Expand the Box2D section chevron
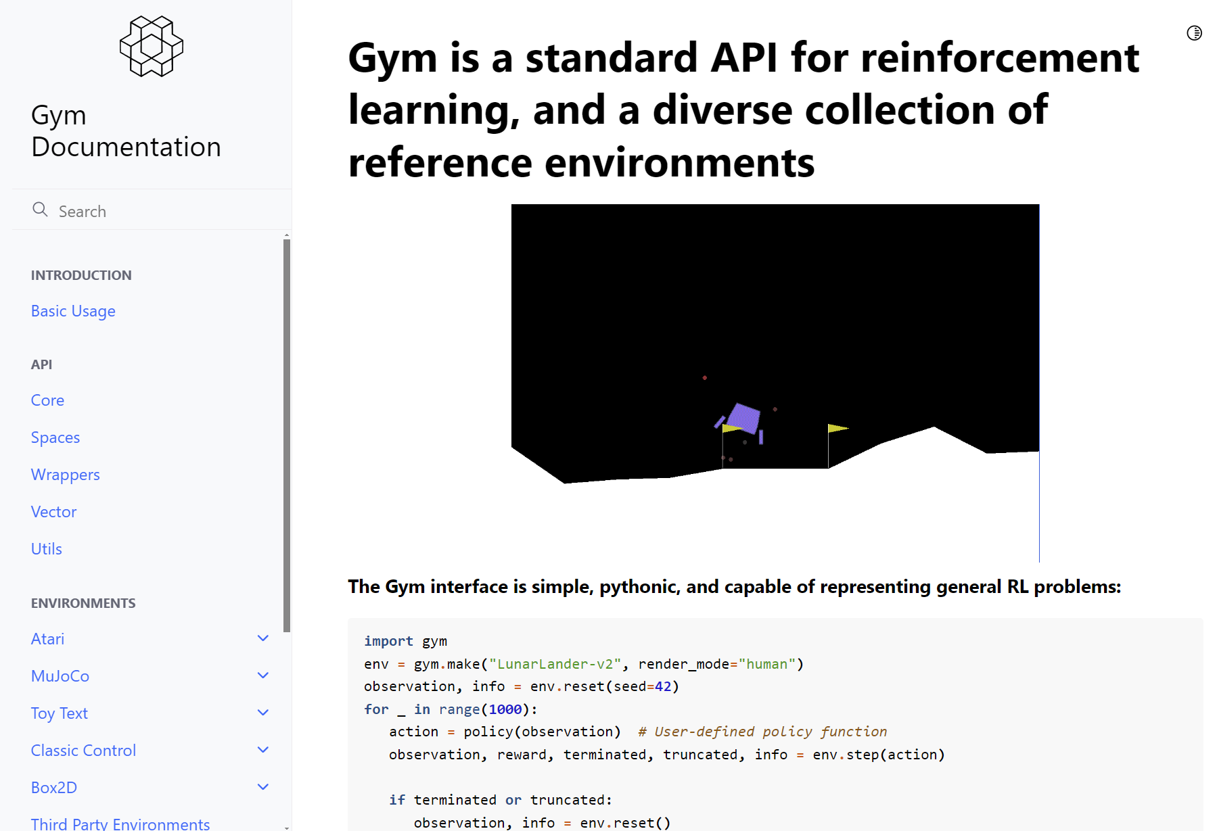 click(263, 787)
